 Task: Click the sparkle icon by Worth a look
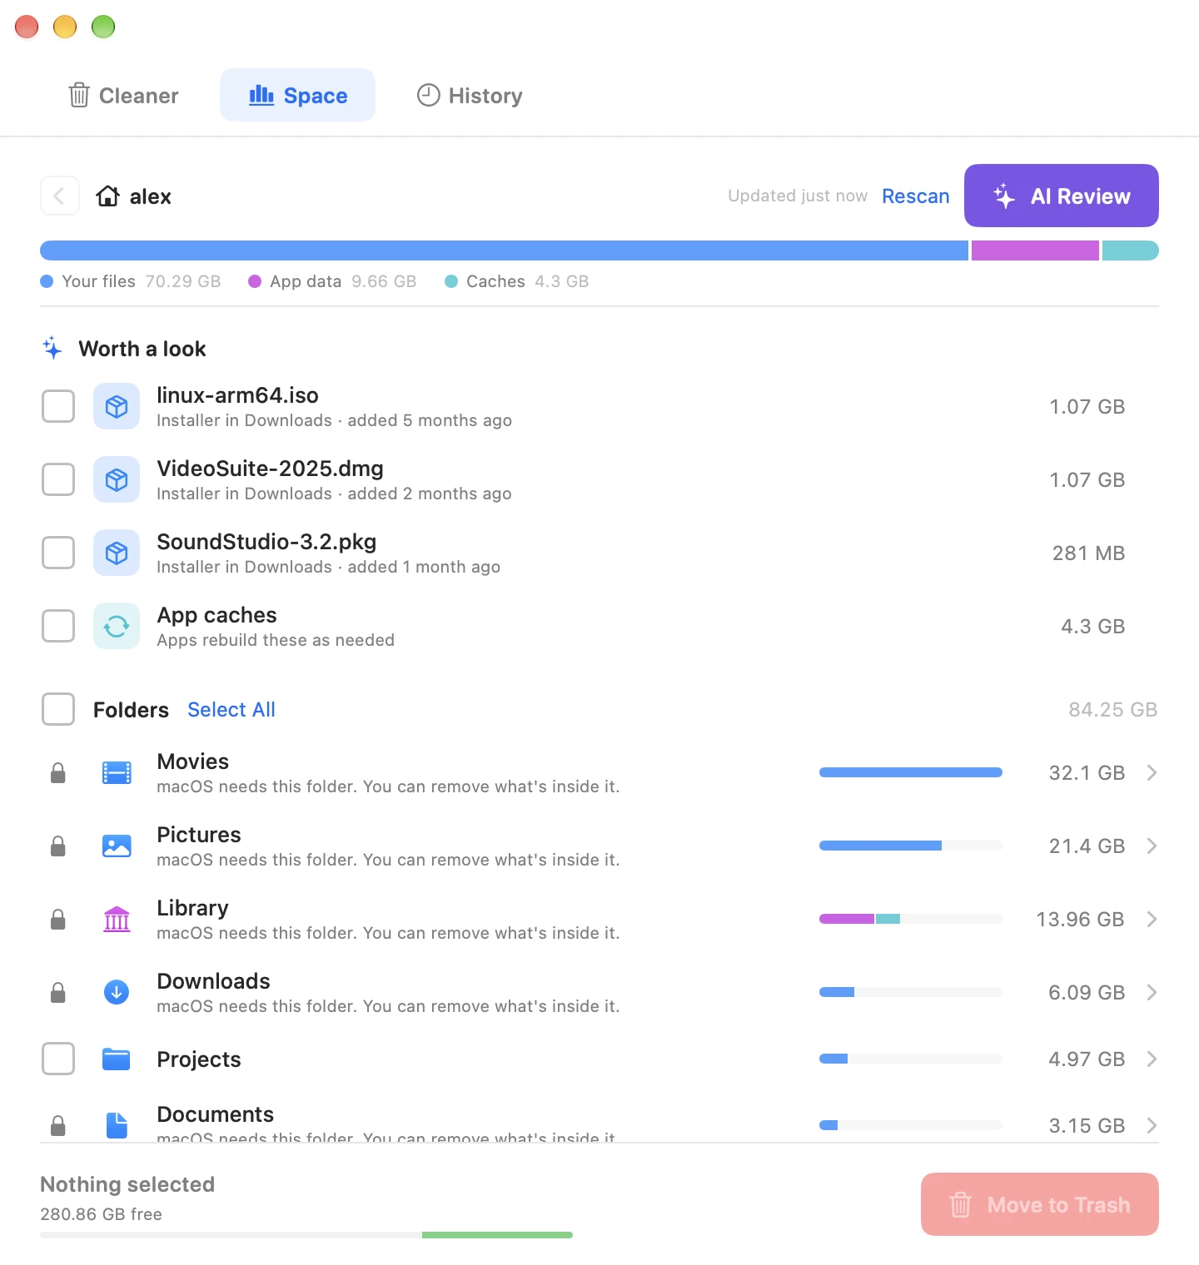point(52,348)
